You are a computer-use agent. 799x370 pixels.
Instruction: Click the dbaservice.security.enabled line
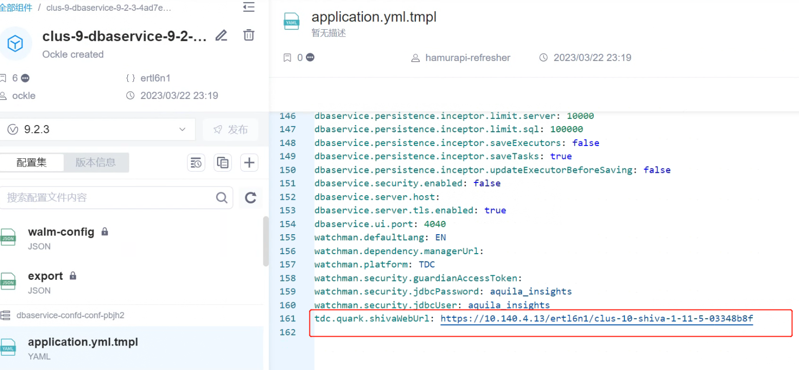click(407, 183)
